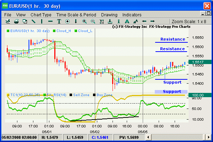Click the H: 1.5479 status field
The image size is (213, 142).
point(50,137)
